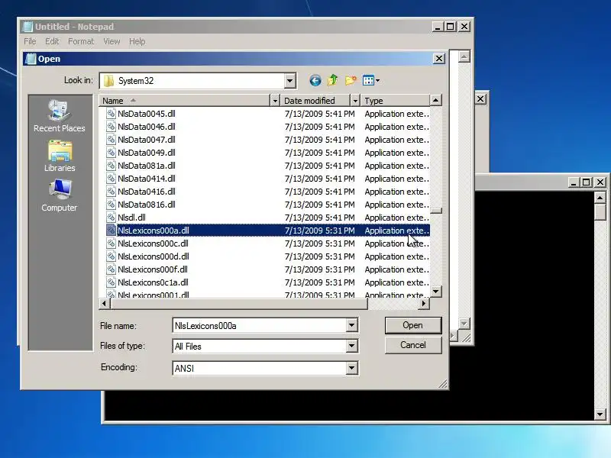
Task: Click the file list horizontal scrollbar thumb
Action: (x=239, y=303)
